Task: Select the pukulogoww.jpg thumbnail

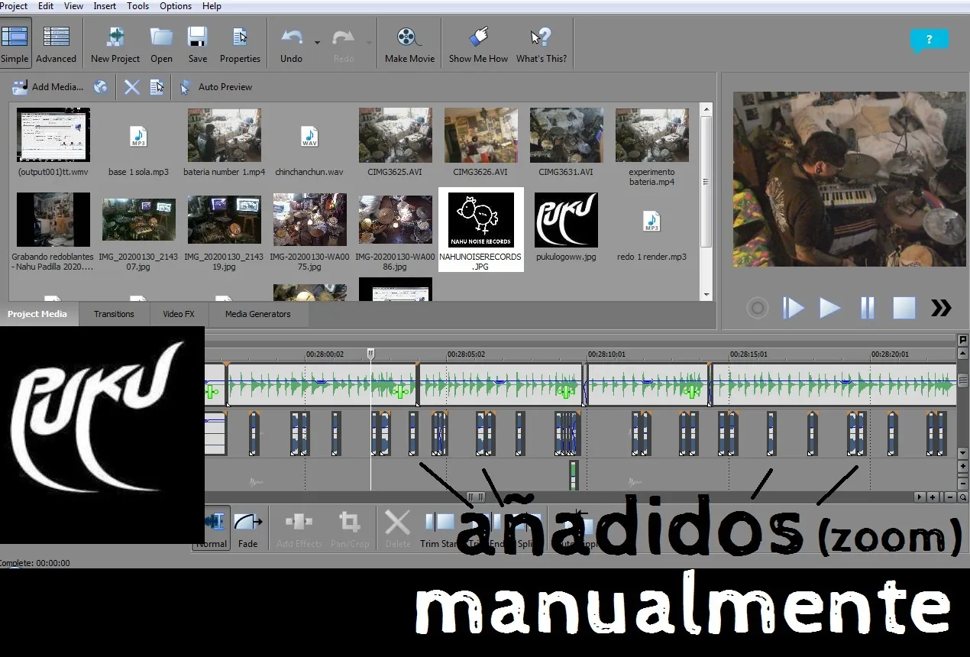Action: 566,227
